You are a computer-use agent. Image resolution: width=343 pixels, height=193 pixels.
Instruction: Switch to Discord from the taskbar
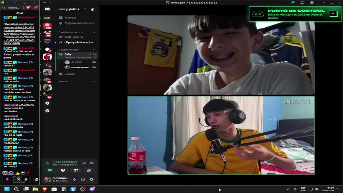coord(92,189)
